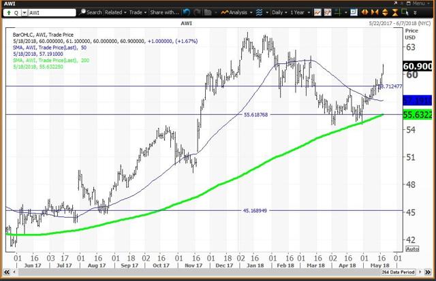The image size is (436, 281).
Task: Click the AWI chart title text
Action: (186, 23)
